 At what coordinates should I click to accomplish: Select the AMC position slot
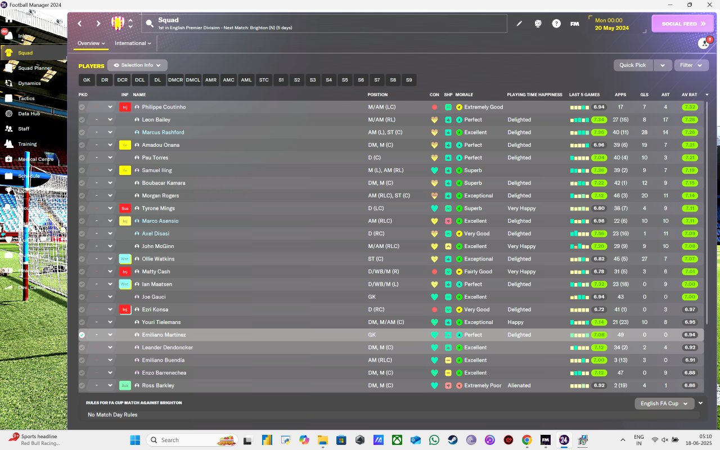coord(228,80)
